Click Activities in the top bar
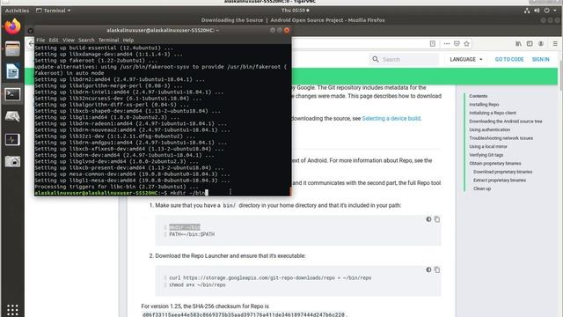 coord(17,11)
